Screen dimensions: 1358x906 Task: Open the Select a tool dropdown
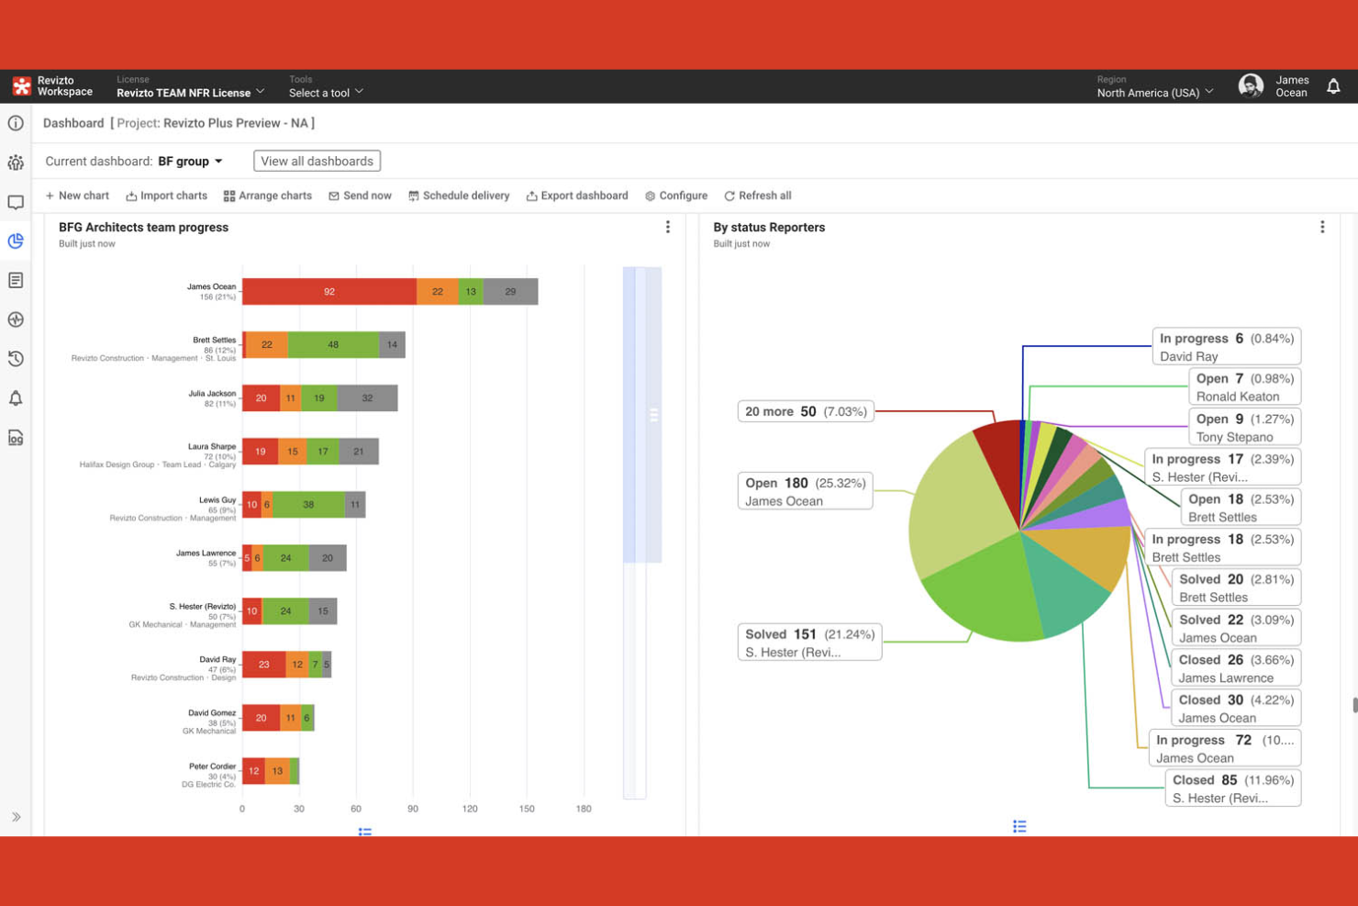pyautogui.click(x=327, y=93)
